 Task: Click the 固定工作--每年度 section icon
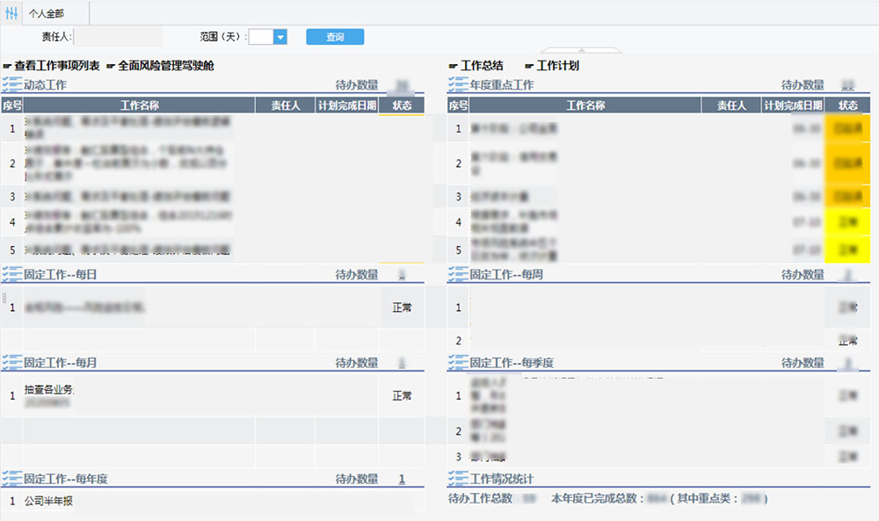11,479
